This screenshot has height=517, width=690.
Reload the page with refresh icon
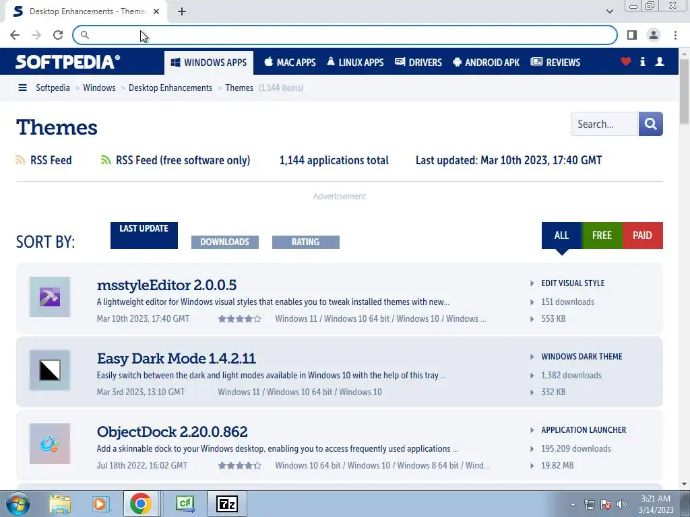tap(58, 35)
